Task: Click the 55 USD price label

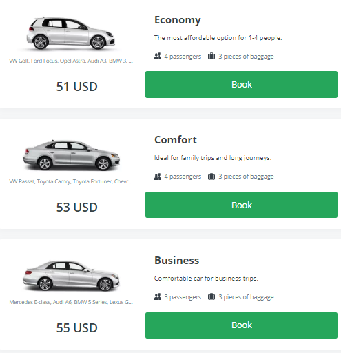Action: point(77,327)
